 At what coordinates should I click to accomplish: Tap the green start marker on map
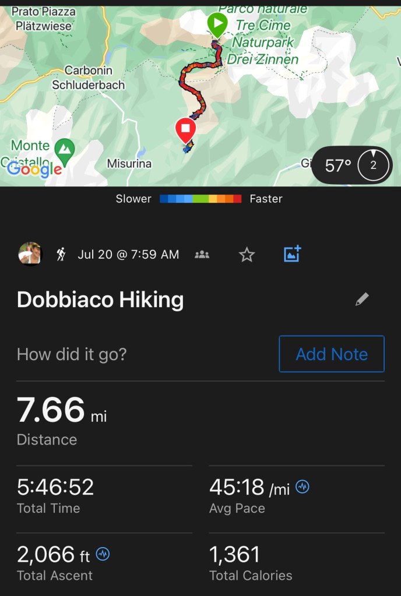217,25
